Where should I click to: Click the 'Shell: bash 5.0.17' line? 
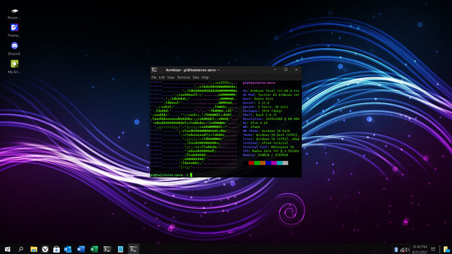click(259, 115)
